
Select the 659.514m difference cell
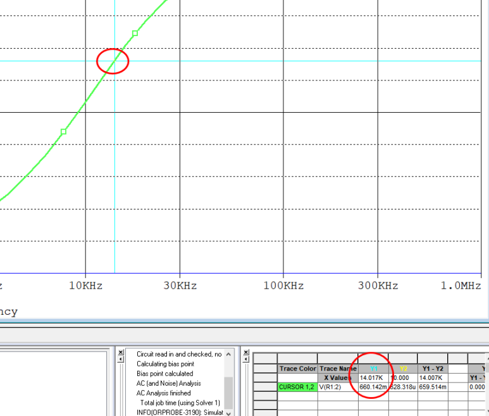tap(433, 387)
